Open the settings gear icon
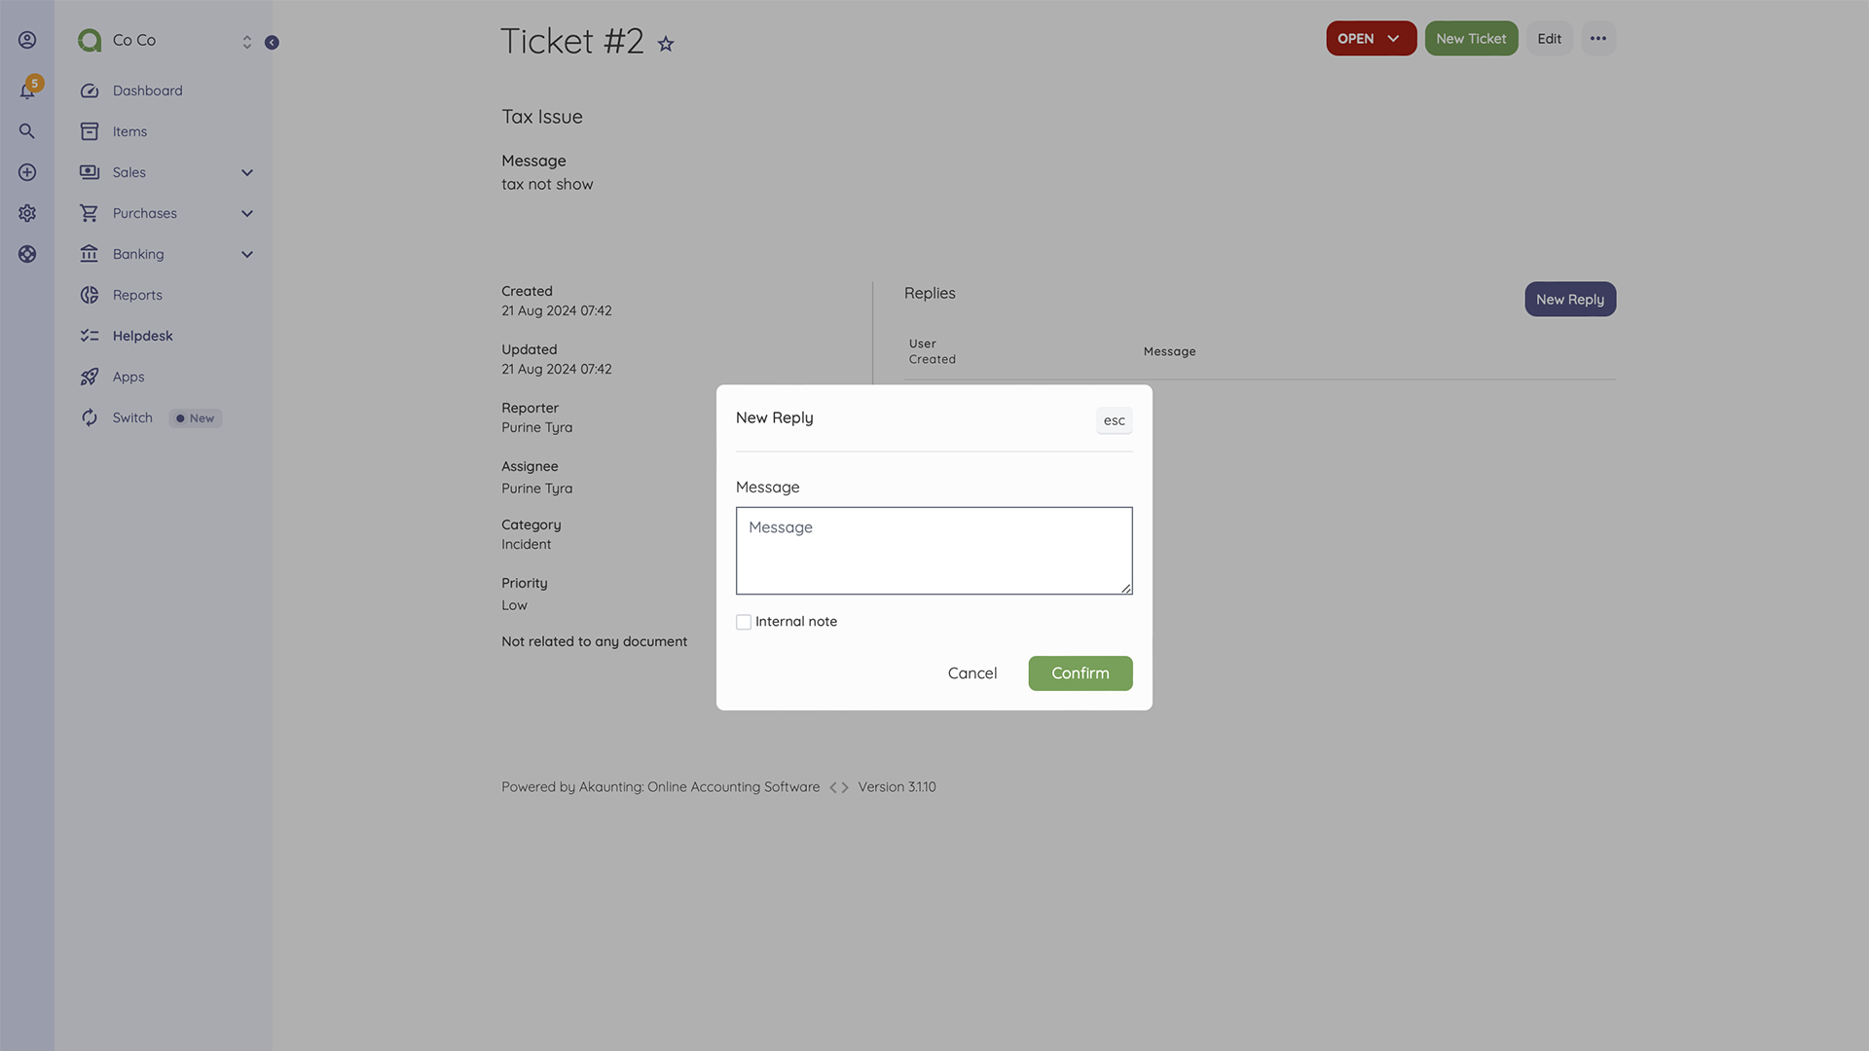 coord(26,212)
